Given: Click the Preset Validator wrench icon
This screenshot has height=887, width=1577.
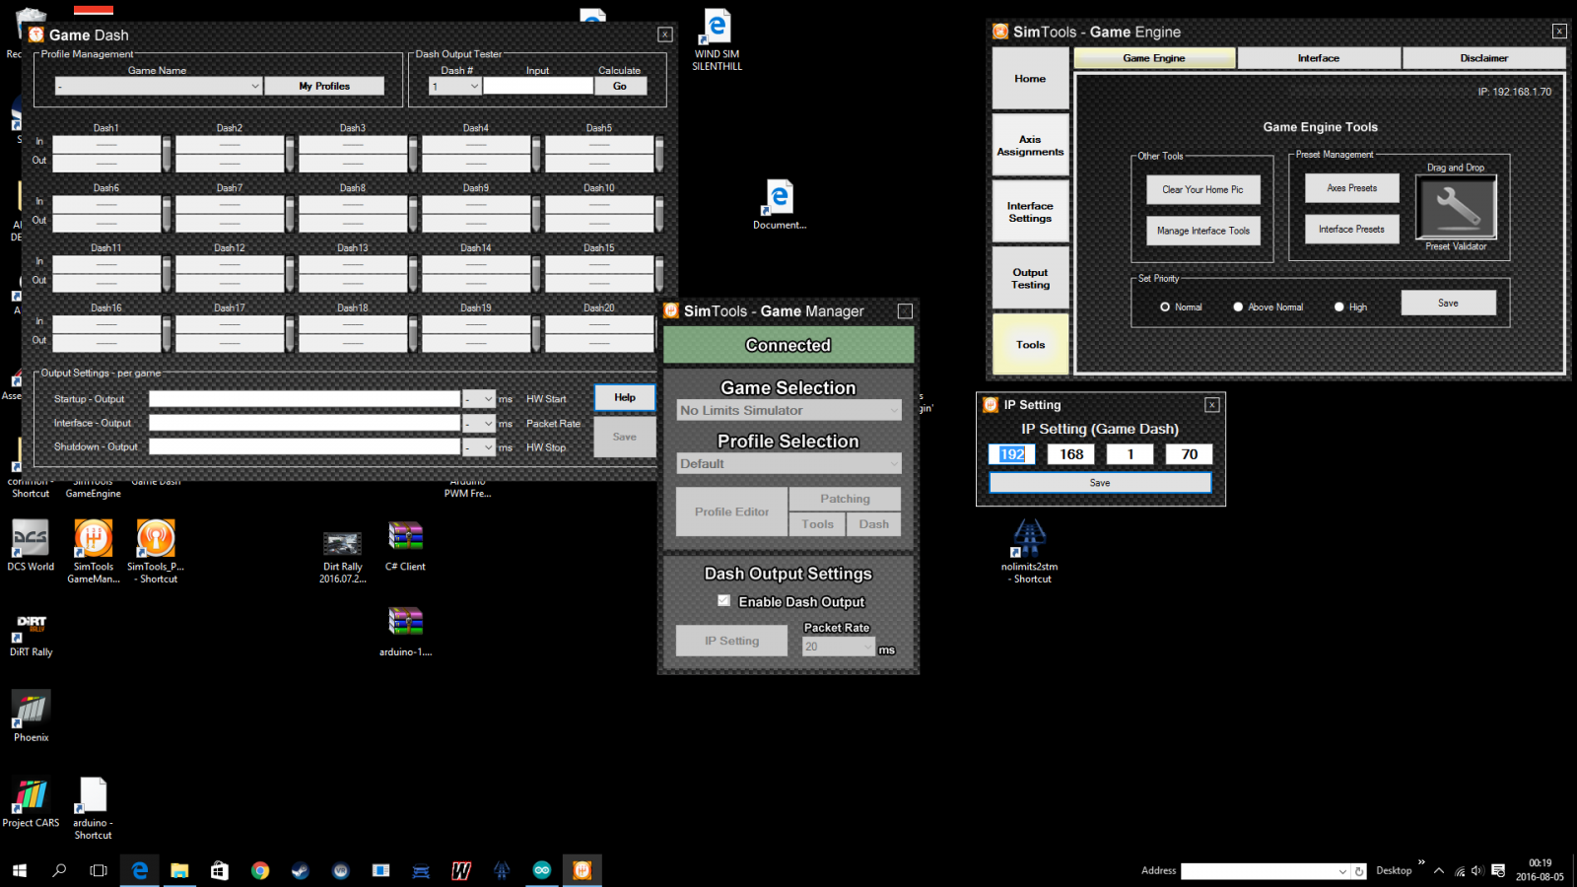Looking at the screenshot, I should (1456, 207).
